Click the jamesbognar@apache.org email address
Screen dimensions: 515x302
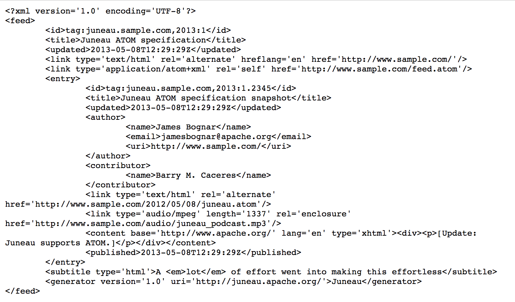216,137
